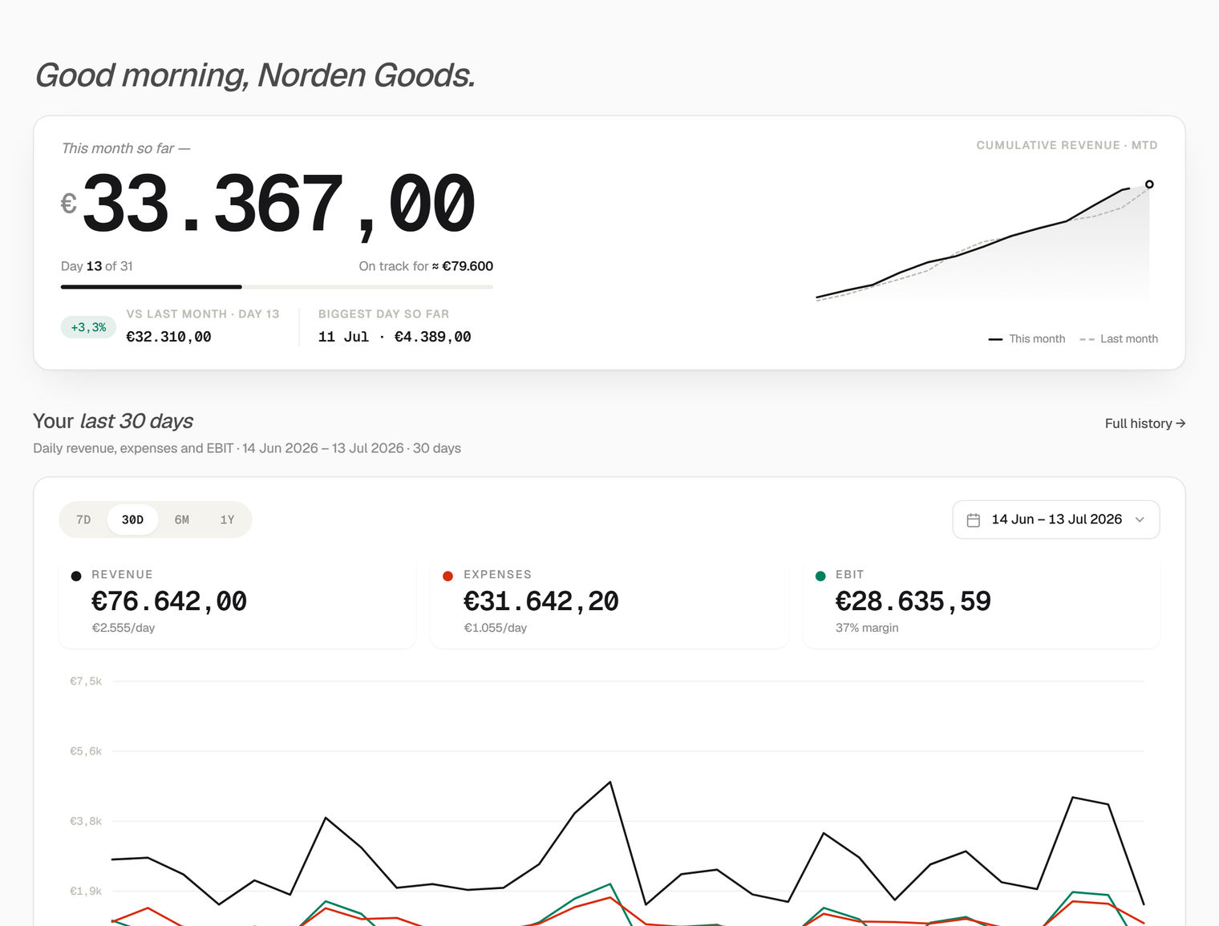1219x926 pixels.
Task: Switch to the 1Y range tab
Action: [227, 520]
